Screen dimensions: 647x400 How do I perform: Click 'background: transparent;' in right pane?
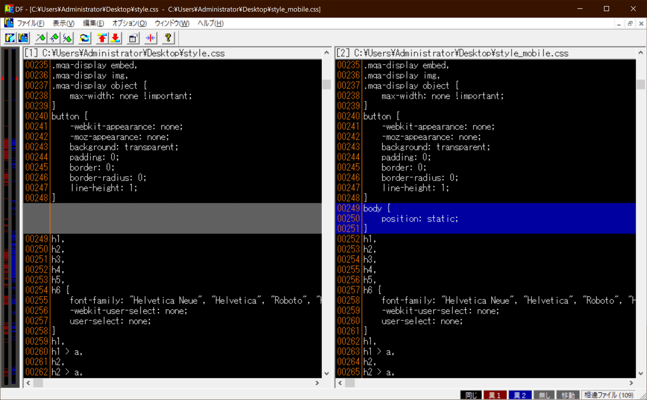point(436,147)
